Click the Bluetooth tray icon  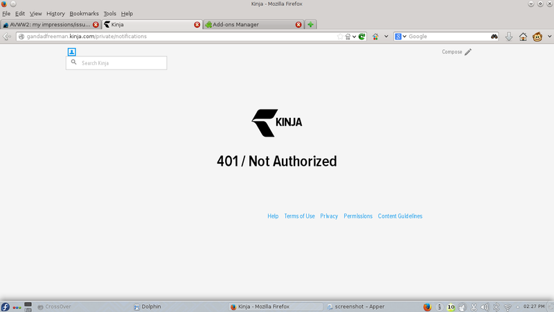[497, 307]
